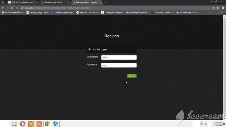Image resolution: width=226 pixels, height=127 pixels.
Task: Click the Username input field
Action: point(119,58)
